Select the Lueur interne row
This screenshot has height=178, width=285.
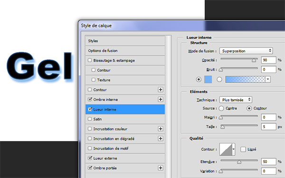click(x=125, y=109)
